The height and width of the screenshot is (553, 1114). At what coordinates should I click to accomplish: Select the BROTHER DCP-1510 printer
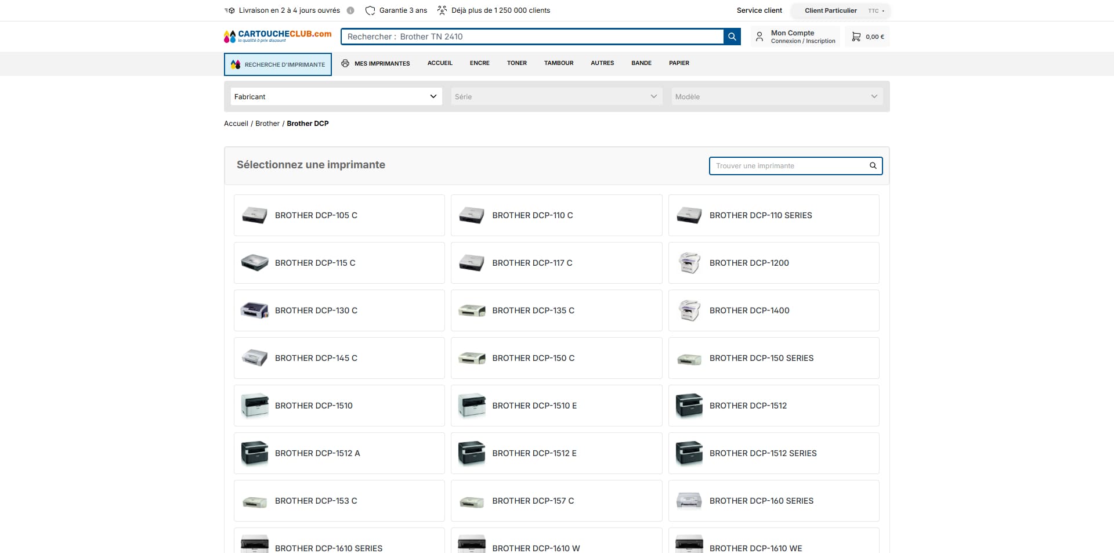pyautogui.click(x=339, y=406)
